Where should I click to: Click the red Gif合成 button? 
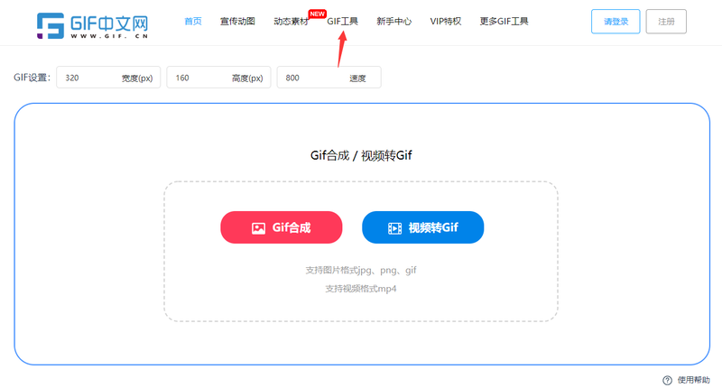282,228
